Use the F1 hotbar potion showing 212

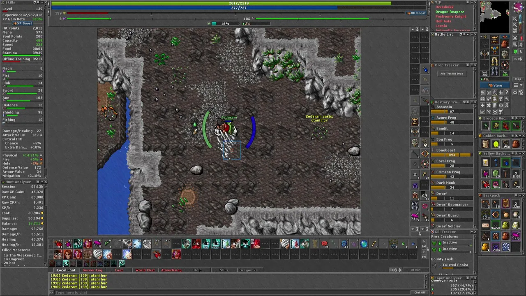(x=58, y=243)
